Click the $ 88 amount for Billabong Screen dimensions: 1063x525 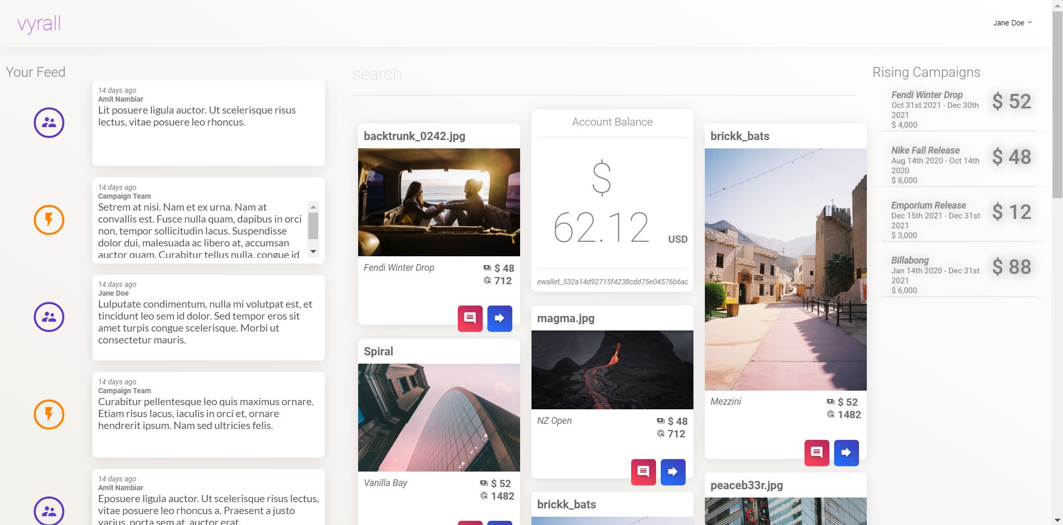pos(1012,267)
